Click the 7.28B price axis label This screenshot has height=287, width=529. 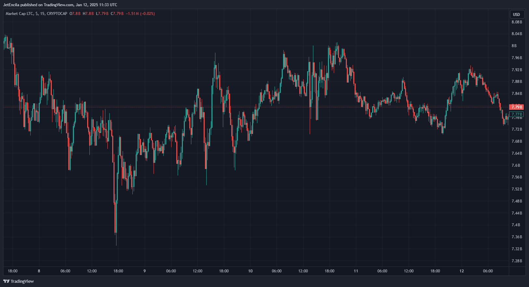[517, 261]
